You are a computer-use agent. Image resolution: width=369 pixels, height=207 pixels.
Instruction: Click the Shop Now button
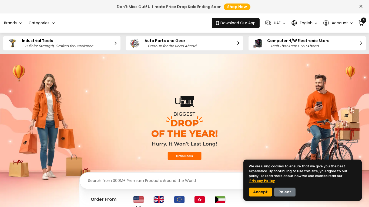[x=237, y=7]
